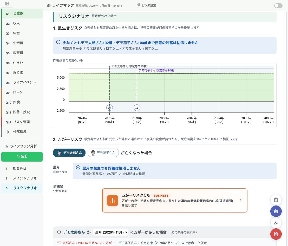
Task: Click the 2. 万が一リスク heading
Action: [68, 139]
